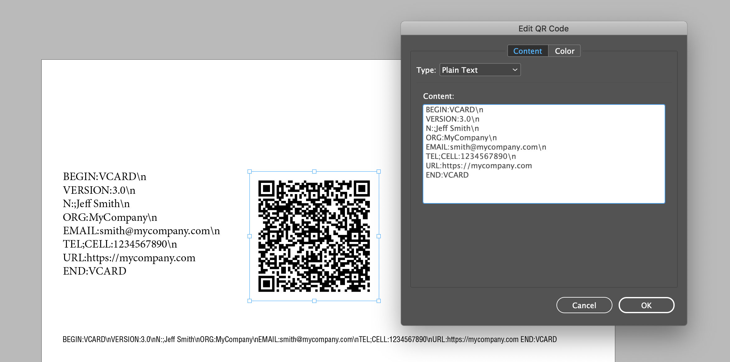Click the top-left selection handle of QR frame

[x=249, y=171]
